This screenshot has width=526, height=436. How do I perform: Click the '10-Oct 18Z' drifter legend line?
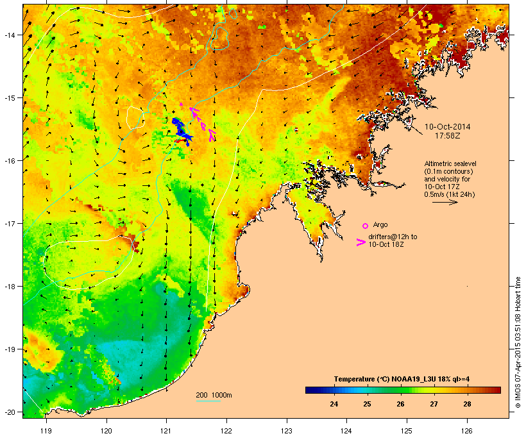[386, 244]
